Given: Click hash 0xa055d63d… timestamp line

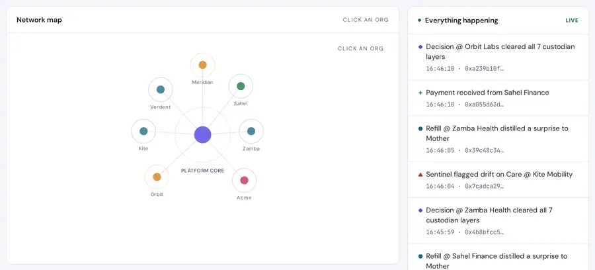Looking at the screenshot, I should [x=465, y=105].
